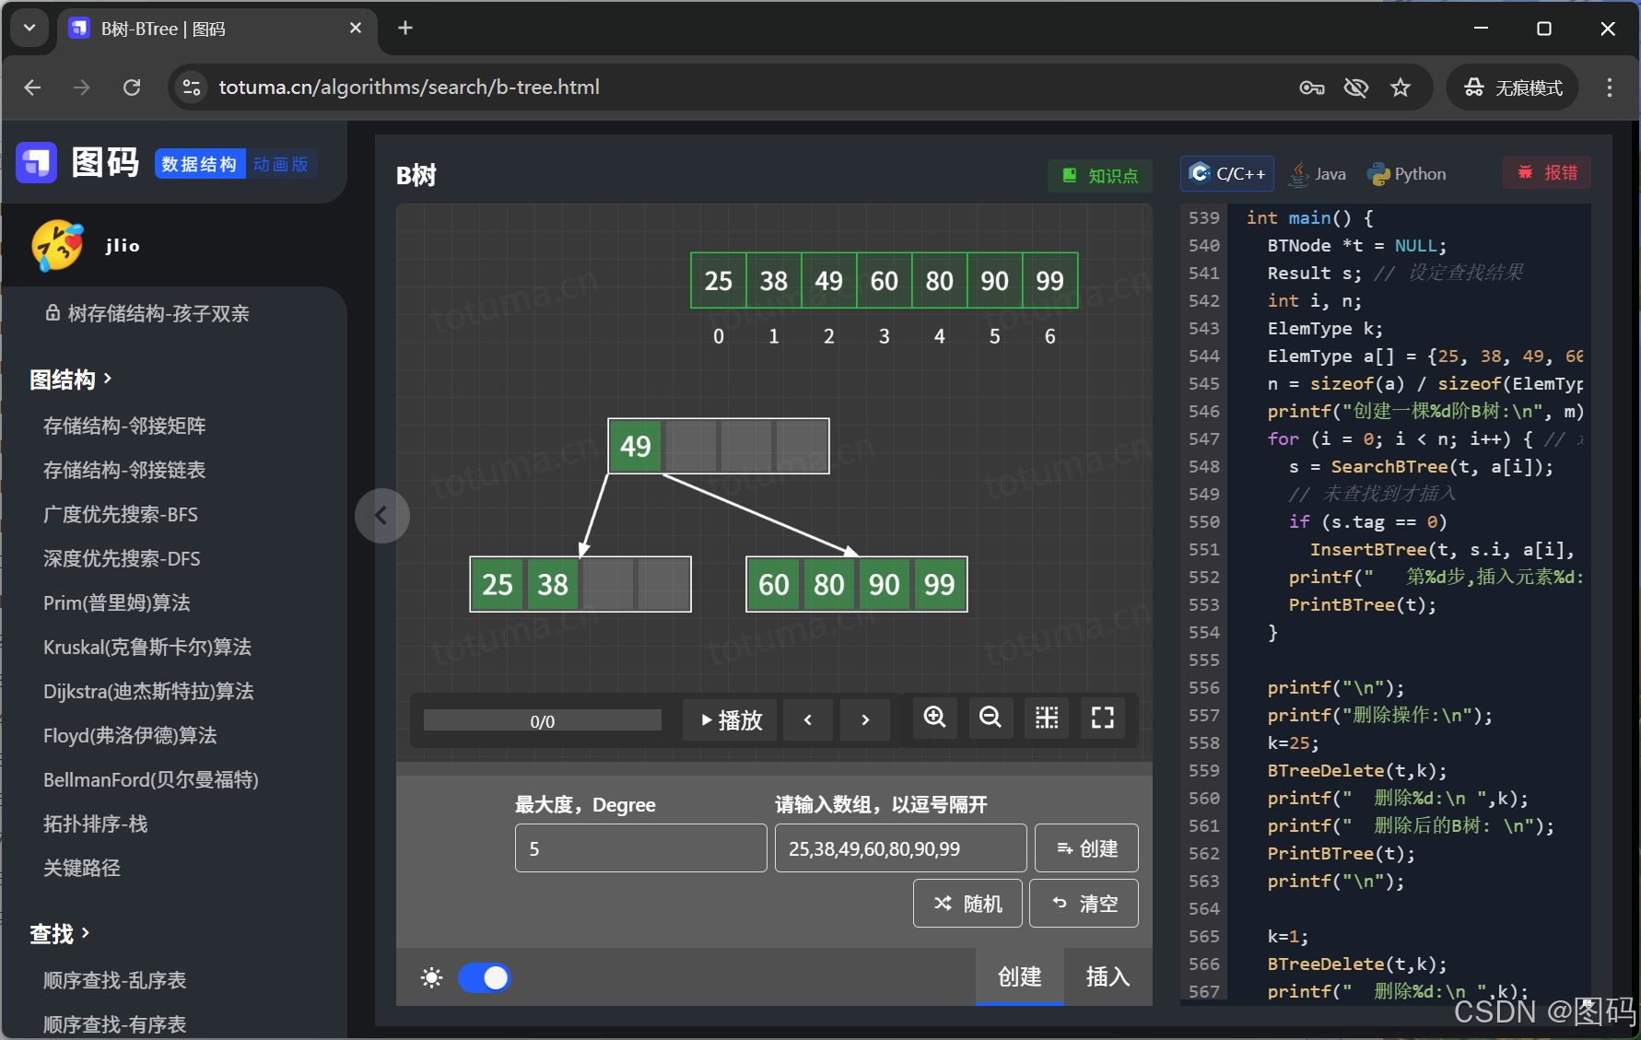Screen dimensions: 1641x1040
Task: Reload the page
Action: coord(132,87)
